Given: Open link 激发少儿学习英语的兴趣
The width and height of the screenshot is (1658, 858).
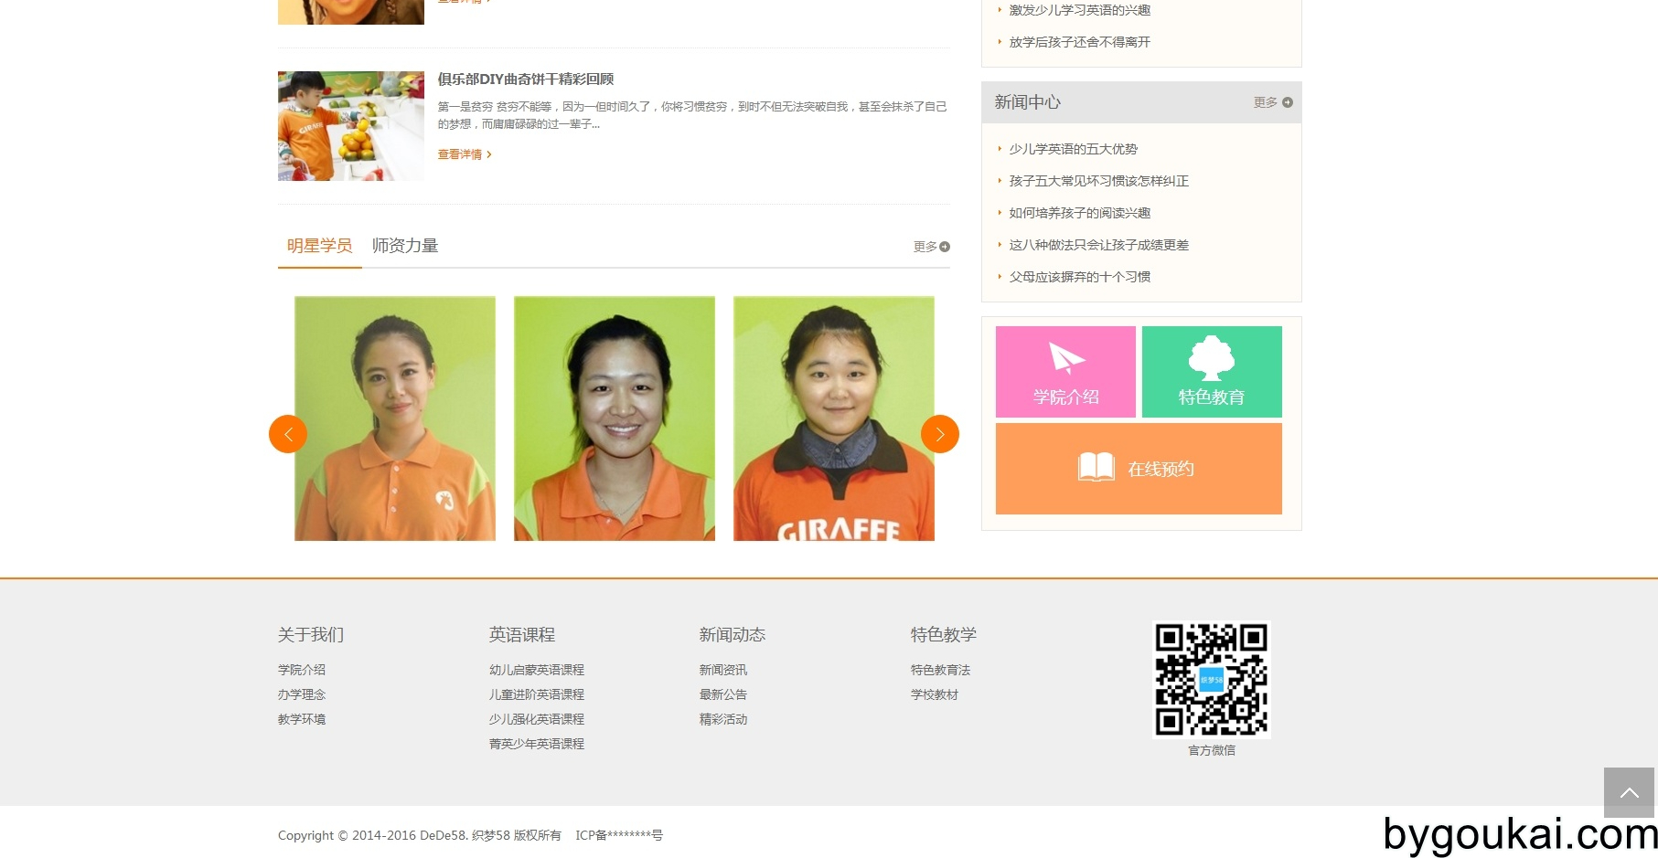Looking at the screenshot, I should 1080,10.
